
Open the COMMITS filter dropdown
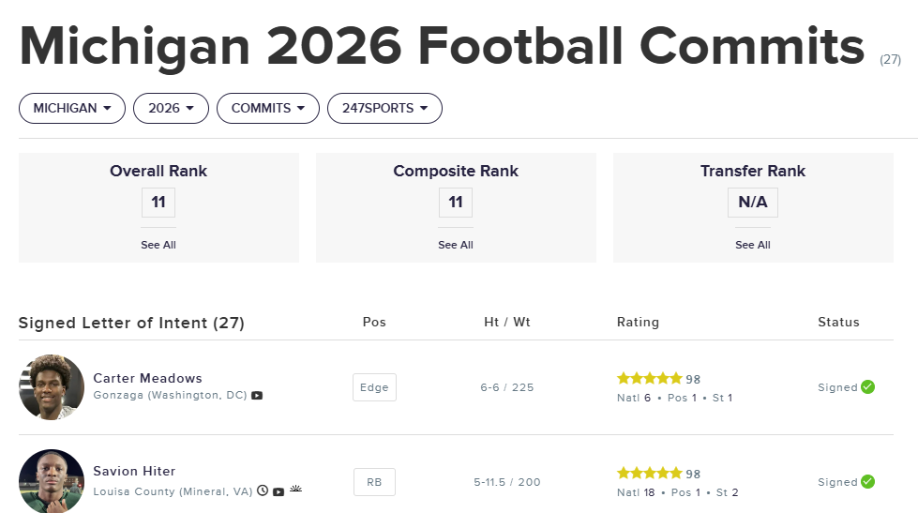[x=267, y=108]
